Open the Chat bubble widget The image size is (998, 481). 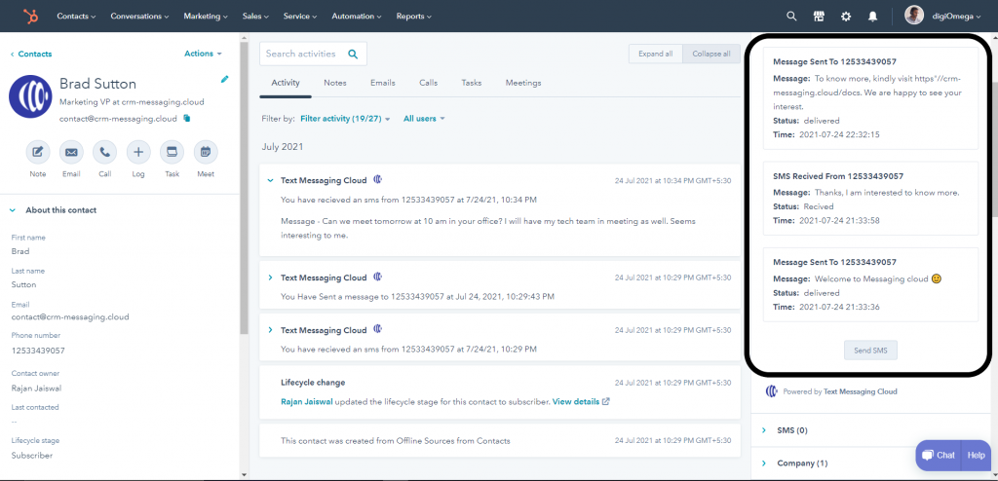click(939, 455)
